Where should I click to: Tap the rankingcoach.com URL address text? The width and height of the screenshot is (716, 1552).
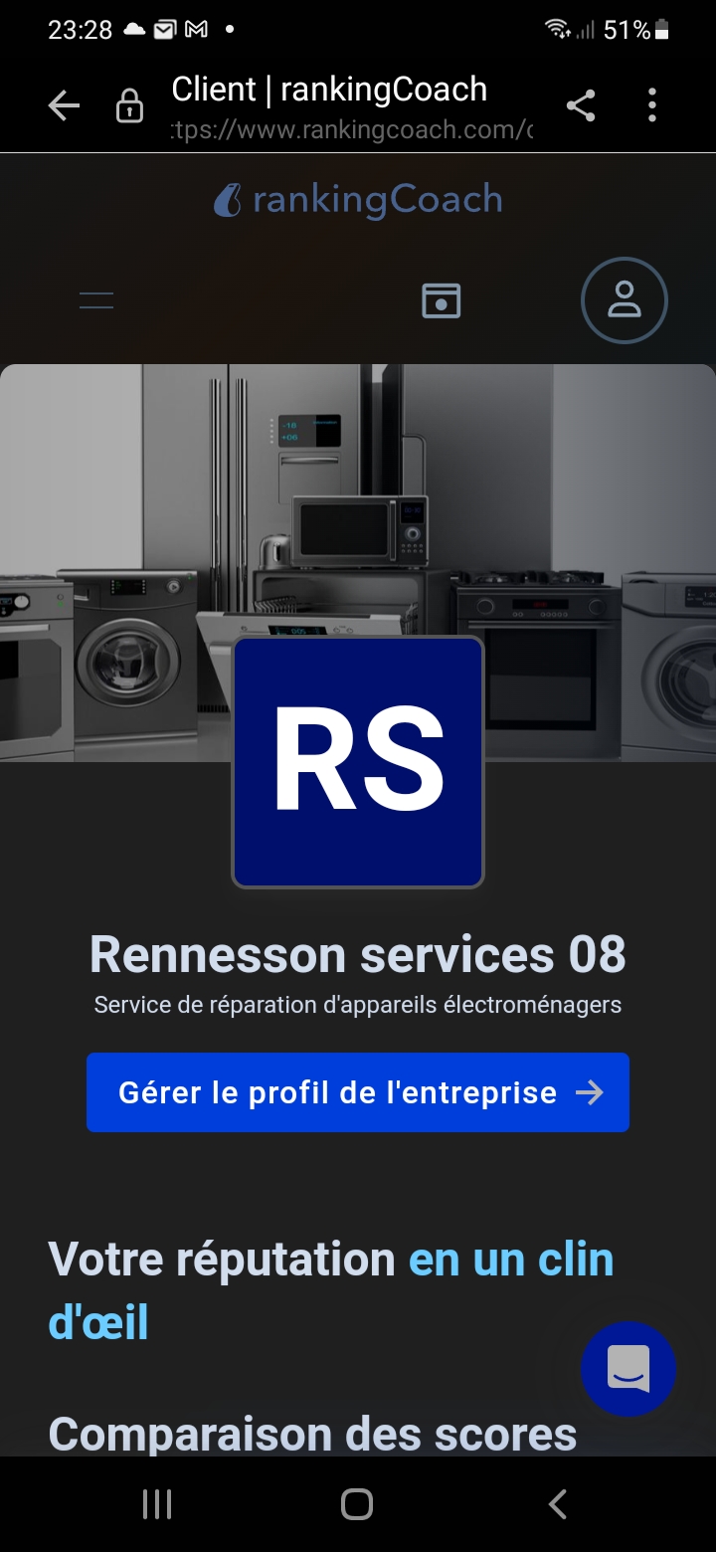click(352, 130)
